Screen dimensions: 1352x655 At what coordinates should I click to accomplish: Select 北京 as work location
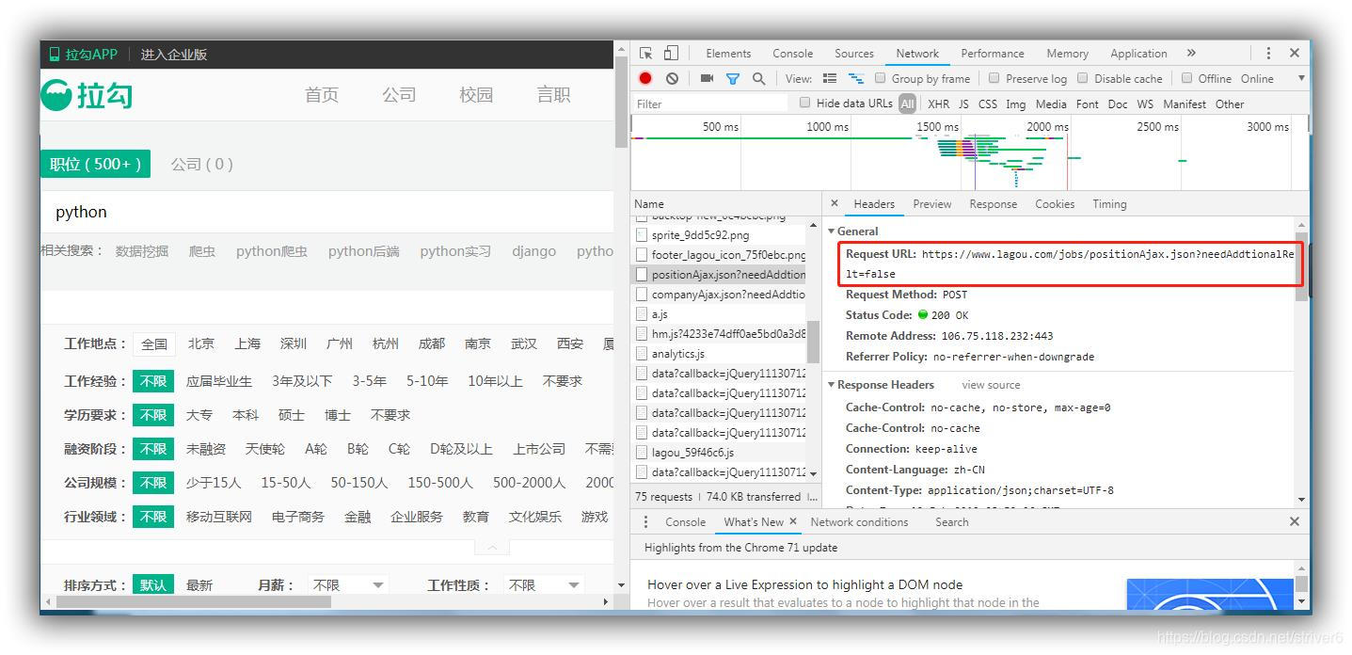[200, 344]
